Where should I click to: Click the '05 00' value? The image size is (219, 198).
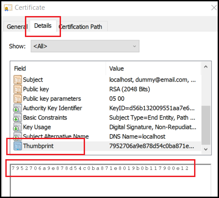(x=117, y=99)
